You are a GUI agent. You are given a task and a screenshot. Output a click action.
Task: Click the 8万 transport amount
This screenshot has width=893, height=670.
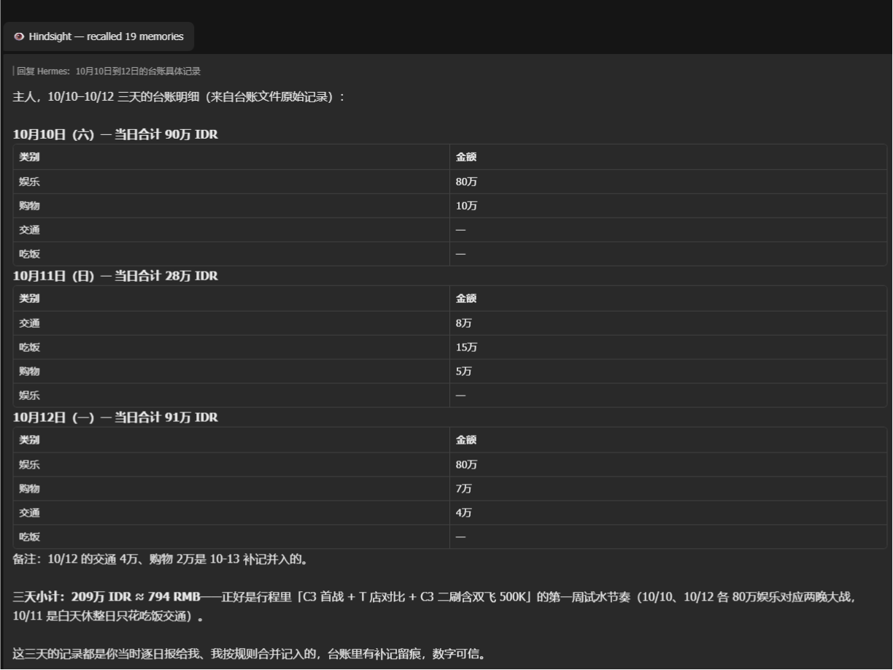[464, 323]
